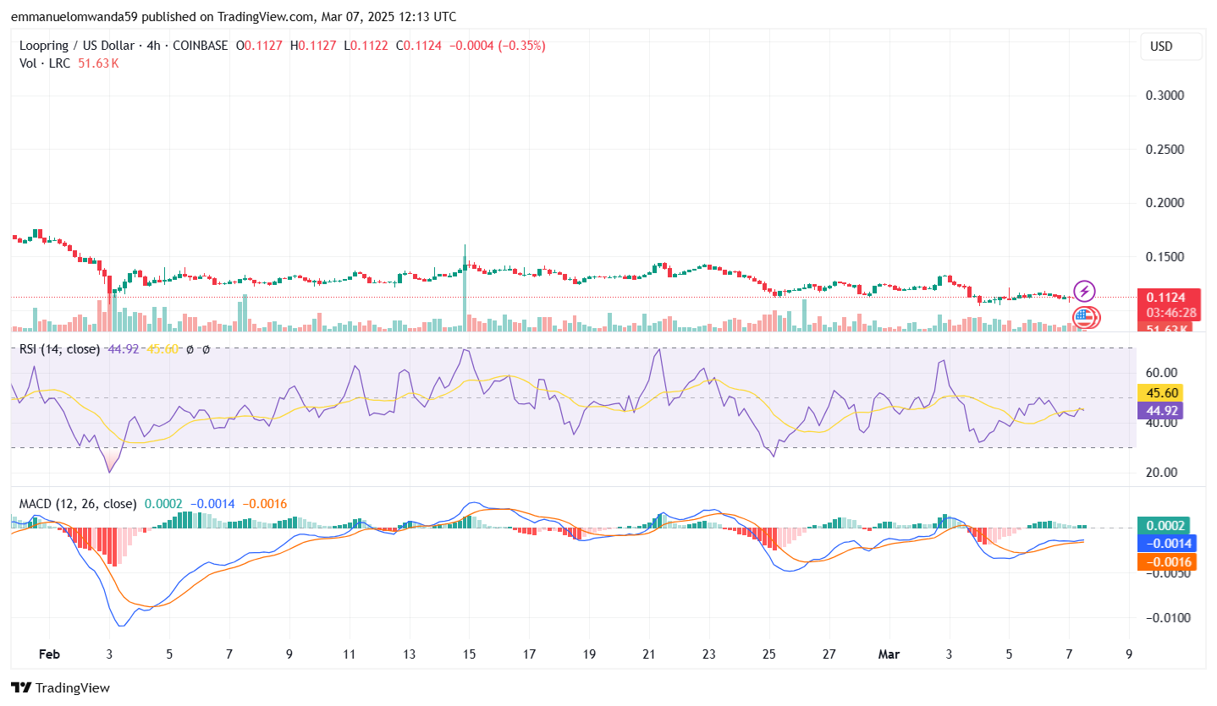Click the −0.0016 value in MACD legend

coord(266,503)
